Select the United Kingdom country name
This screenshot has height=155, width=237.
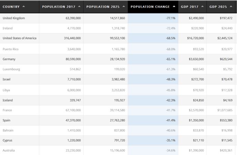[13, 18]
